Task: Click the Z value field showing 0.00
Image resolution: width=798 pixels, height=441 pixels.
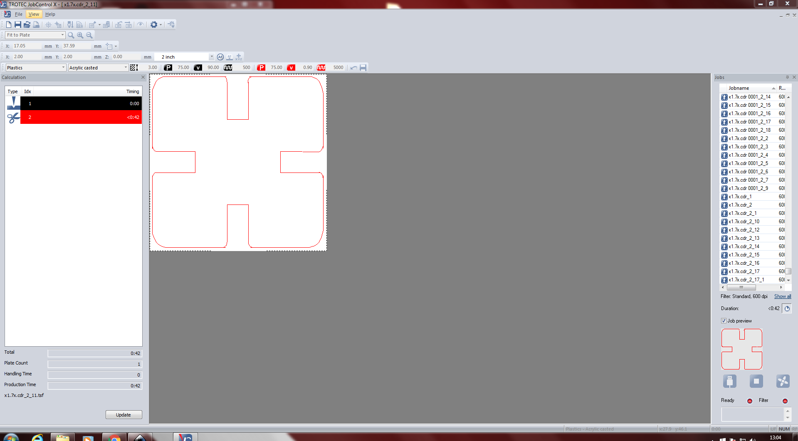Action: pos(126,57)
